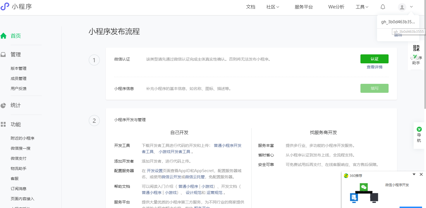
Task: Click the 小程序信息 label
Action: tap(124, 89)
